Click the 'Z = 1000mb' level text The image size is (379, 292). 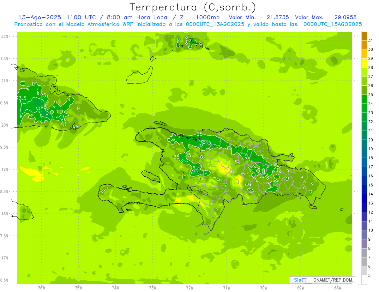click(200, 17)
